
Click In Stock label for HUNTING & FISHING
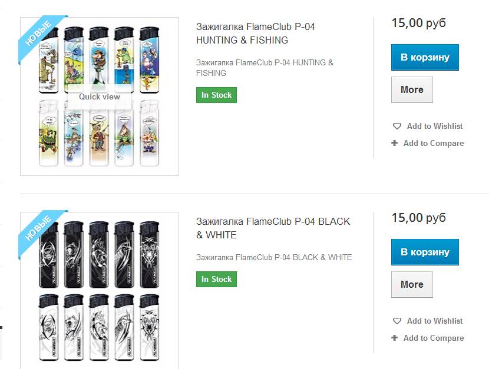[216, 95]
